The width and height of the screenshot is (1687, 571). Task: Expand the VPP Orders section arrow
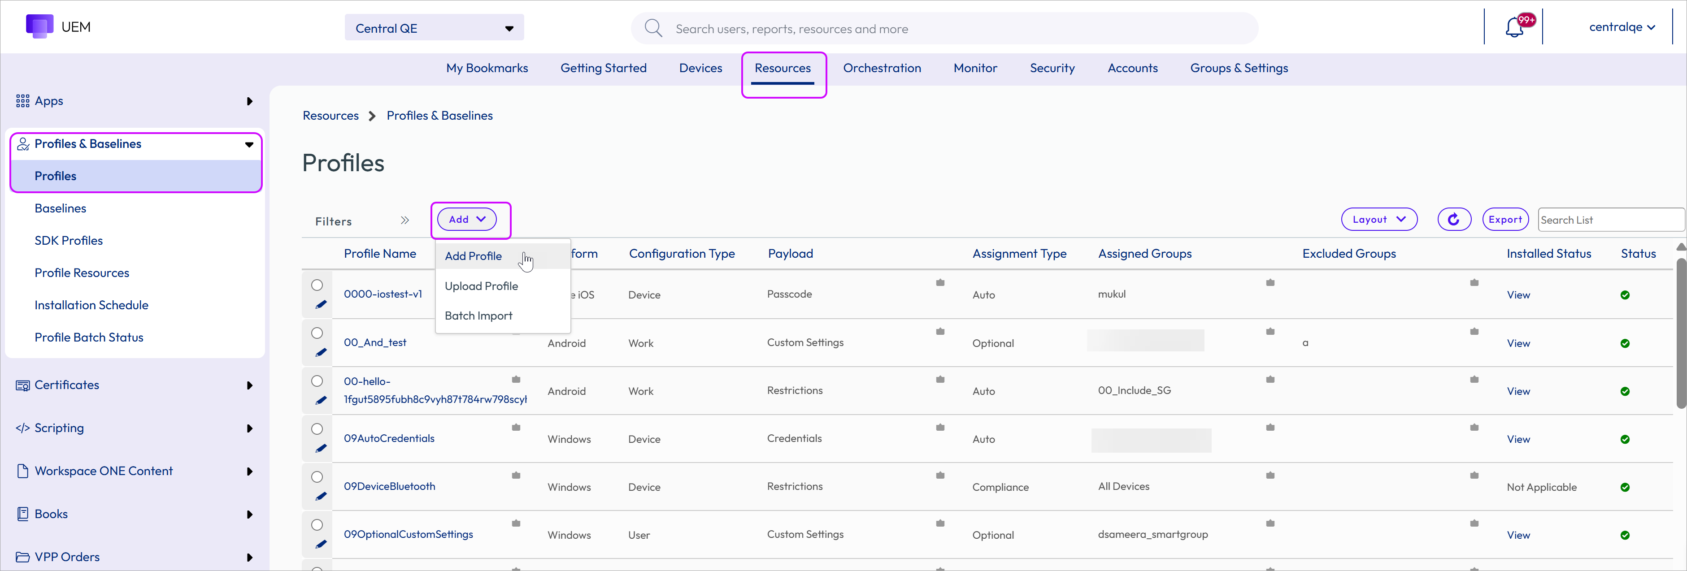pos(249,558)
